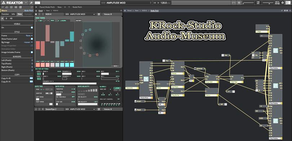Open the NOD-E 009 AMPLITUDE MOD snapshot dropdown
Screen dimensions: 292x141
pos(80,14)
